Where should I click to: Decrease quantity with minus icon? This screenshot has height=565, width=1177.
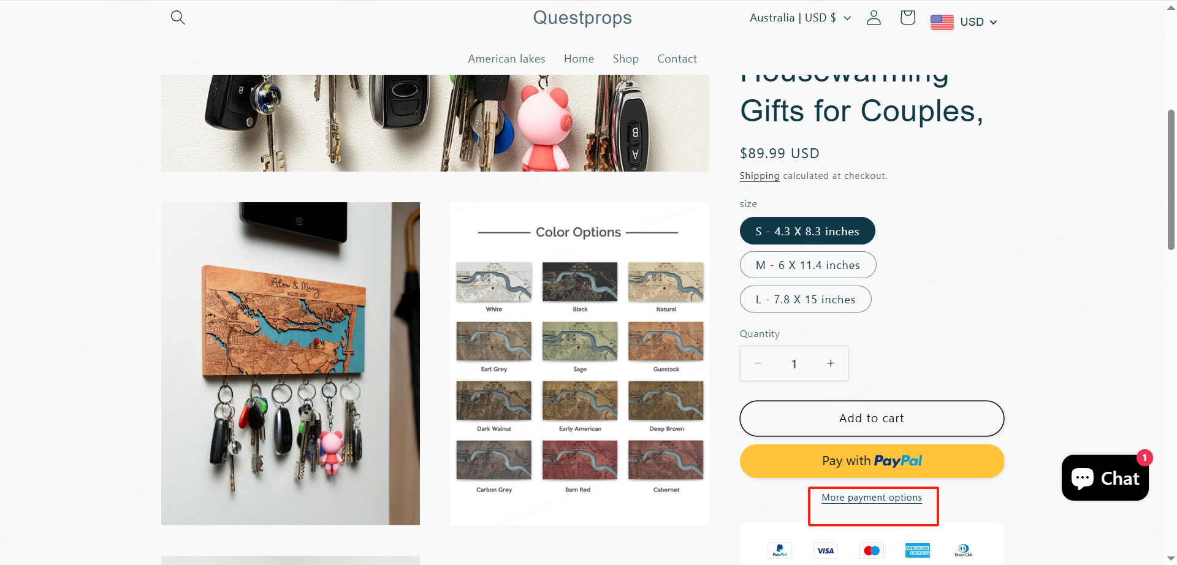(758, 363)
